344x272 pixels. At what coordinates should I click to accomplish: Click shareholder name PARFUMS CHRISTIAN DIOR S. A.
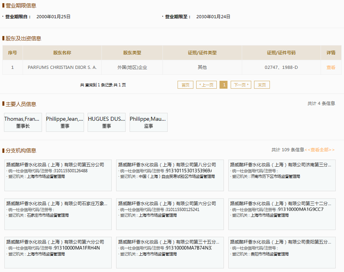62,67
